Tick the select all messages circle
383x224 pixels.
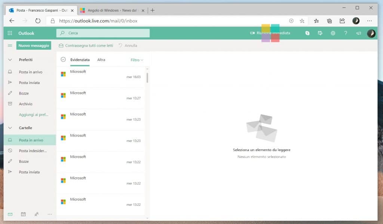pos(63,60)
